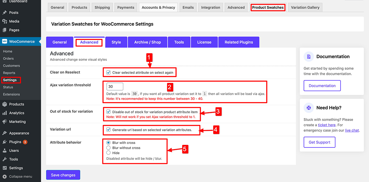Screen dimensions: 369x182
Task: Click the Need Help lifebuoy icon
Action: pos(309,108)
